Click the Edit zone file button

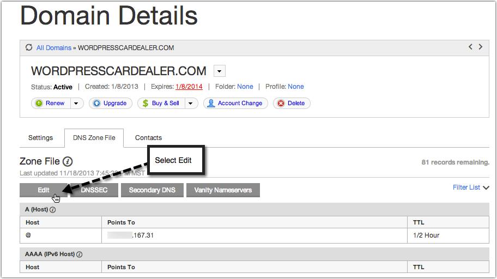point(44,190)
